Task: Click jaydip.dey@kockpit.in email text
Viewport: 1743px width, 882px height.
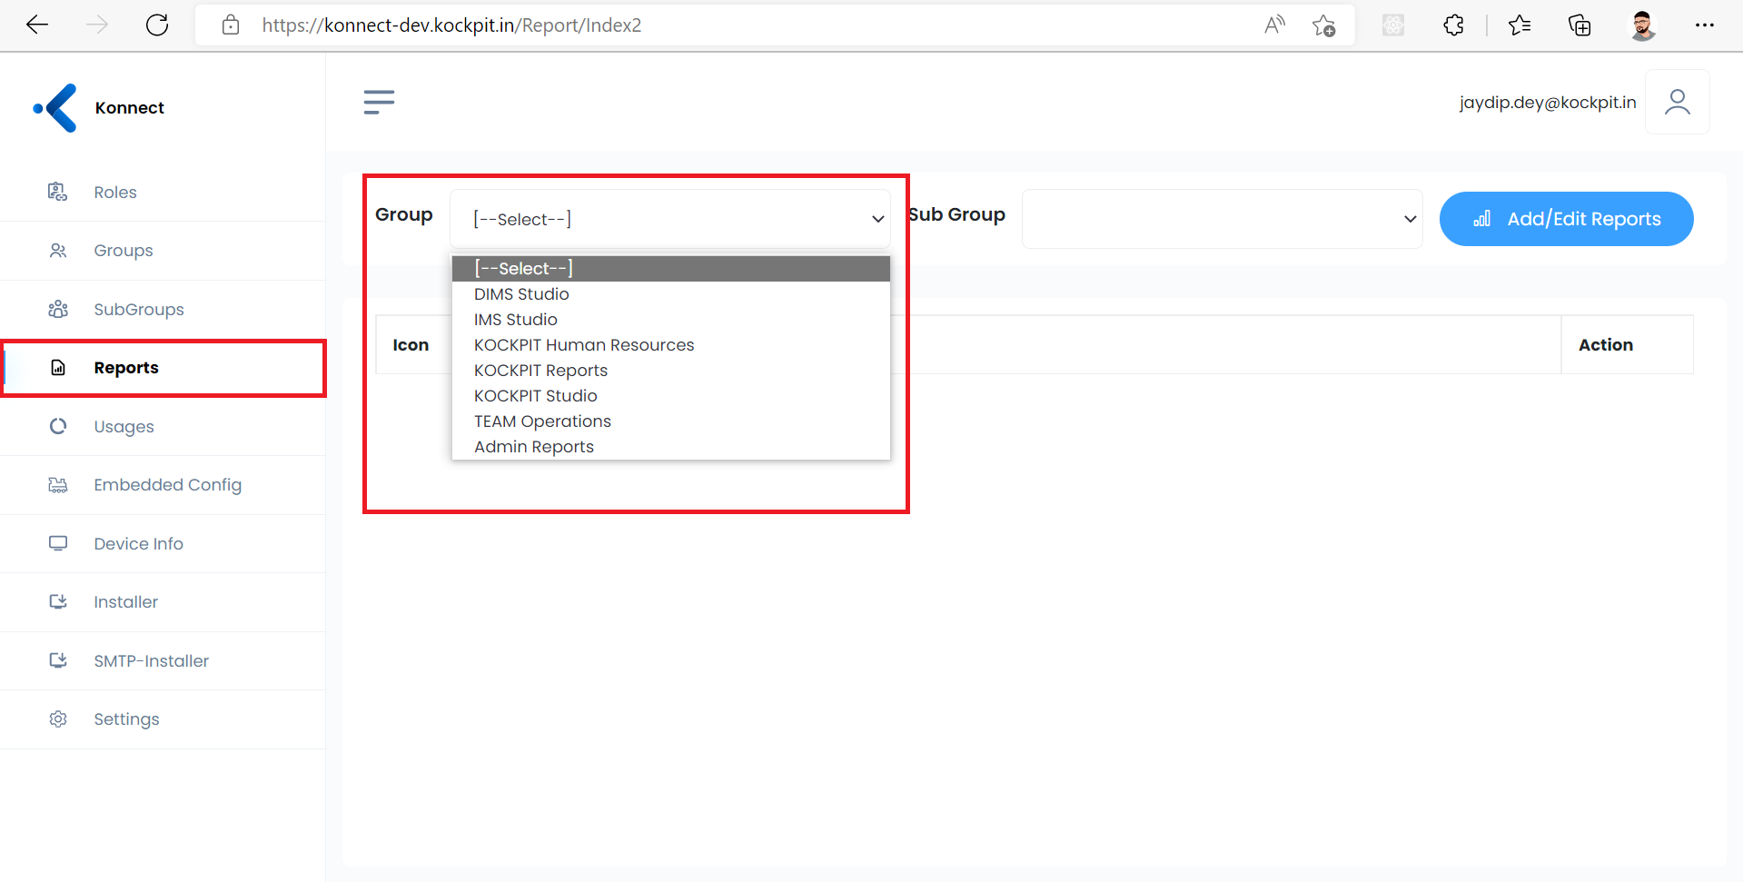Action: 1547,103
